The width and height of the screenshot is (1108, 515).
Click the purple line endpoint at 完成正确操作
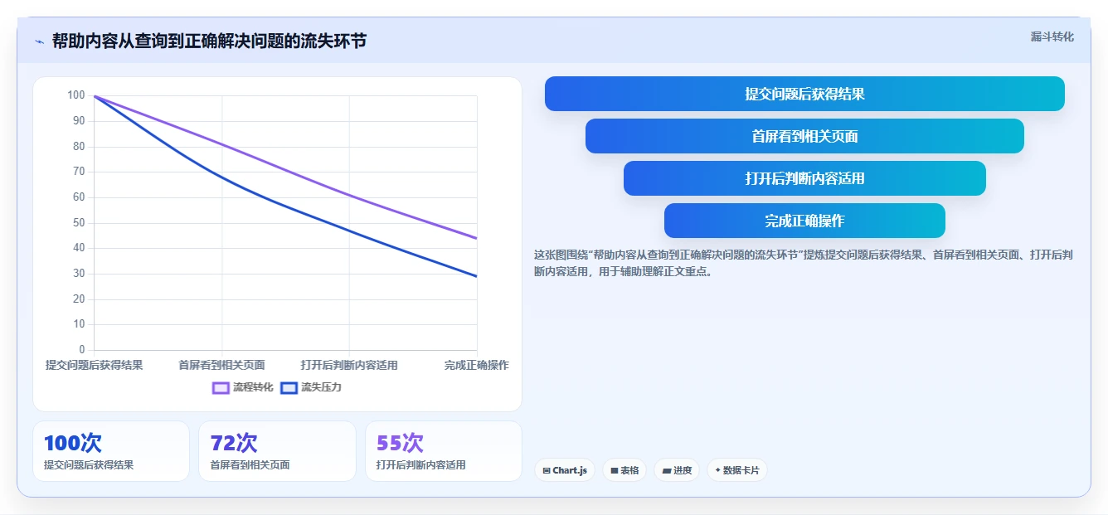(x=477, y=238)
